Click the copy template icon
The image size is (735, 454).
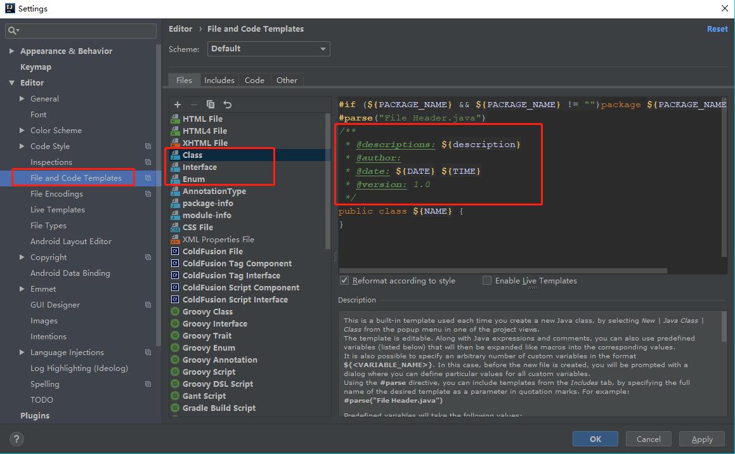[211, 104]
